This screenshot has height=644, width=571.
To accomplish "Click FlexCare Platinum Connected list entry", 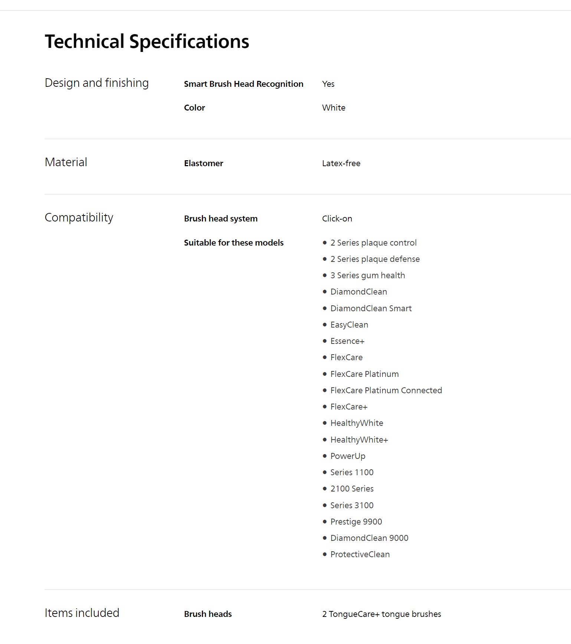I will (386, 391).
